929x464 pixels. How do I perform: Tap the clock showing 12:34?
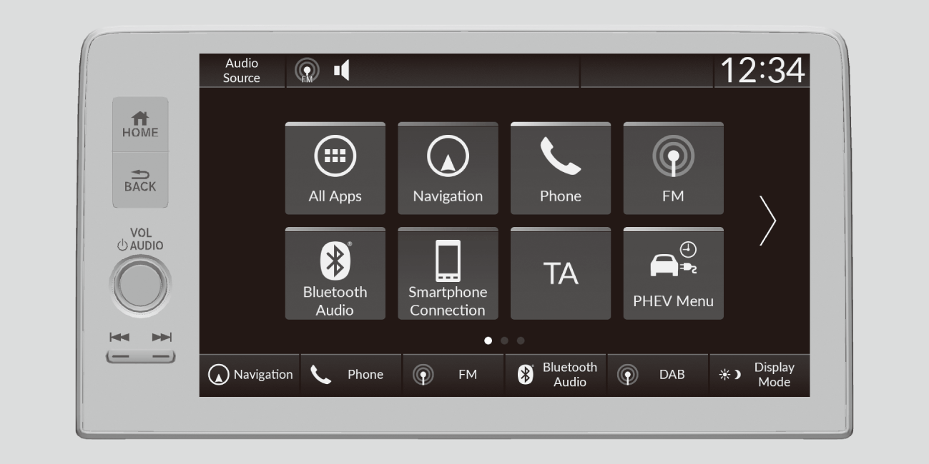[x=762, y=71]
